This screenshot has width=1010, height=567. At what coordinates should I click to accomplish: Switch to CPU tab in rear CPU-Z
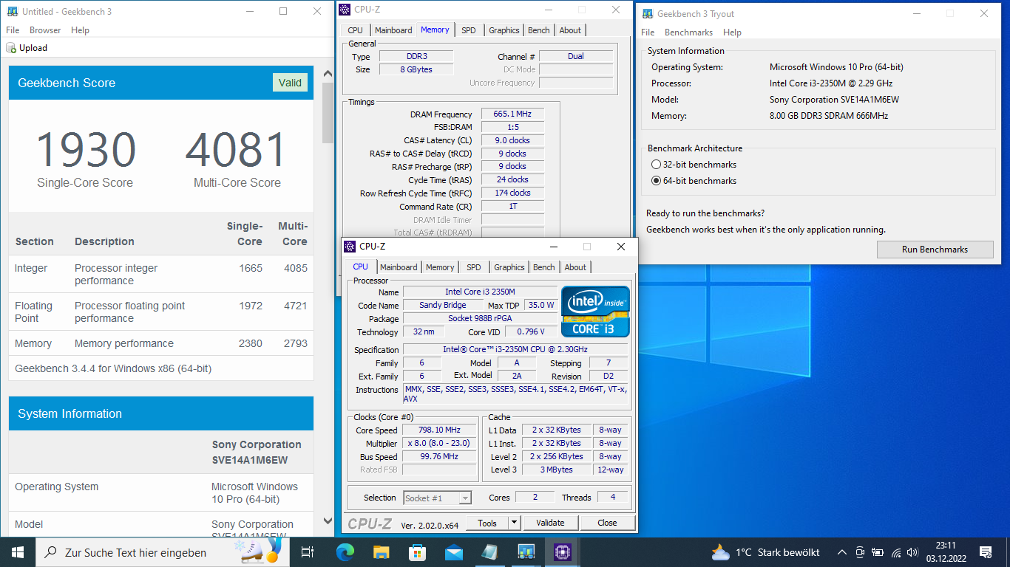point(355,30)
